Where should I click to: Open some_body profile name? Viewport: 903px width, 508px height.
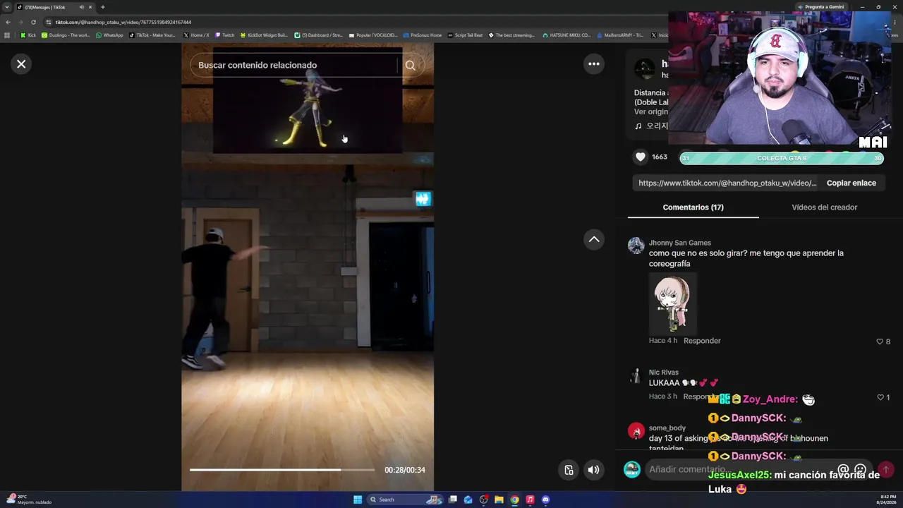pyautogui.click(x=667, y=428)
